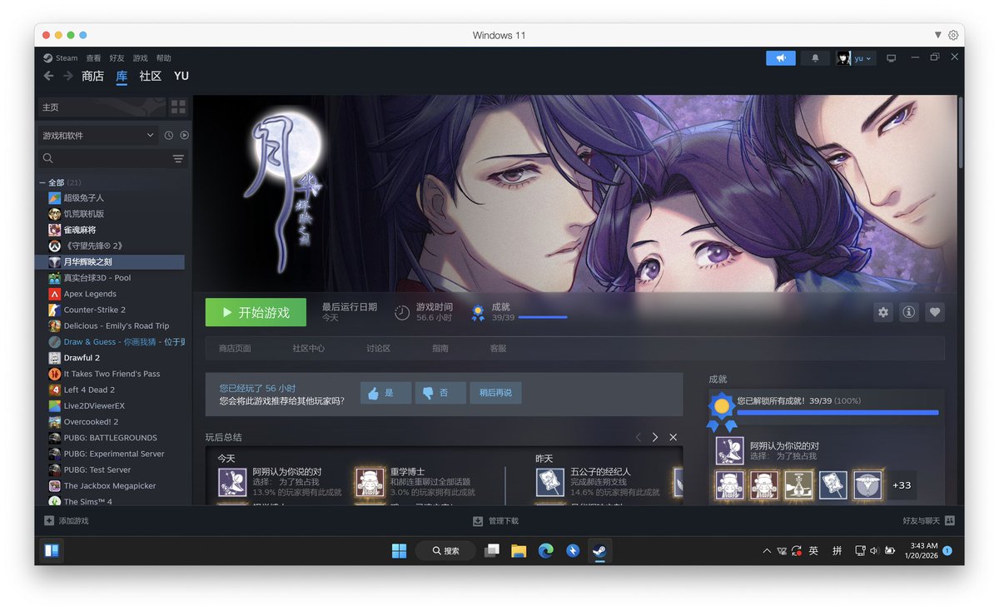Open the 指南 tab
The width and height of the screenshot is (999, 611).
440,349
